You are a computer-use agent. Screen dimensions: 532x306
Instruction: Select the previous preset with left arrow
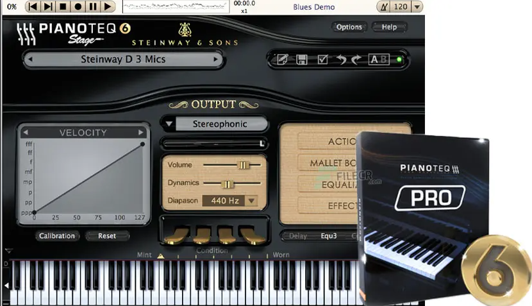click(30, 60)
